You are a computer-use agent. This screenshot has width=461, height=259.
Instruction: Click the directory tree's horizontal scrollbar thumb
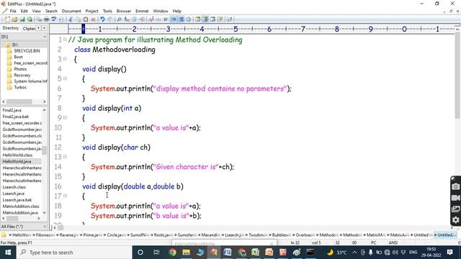point(19,101)
